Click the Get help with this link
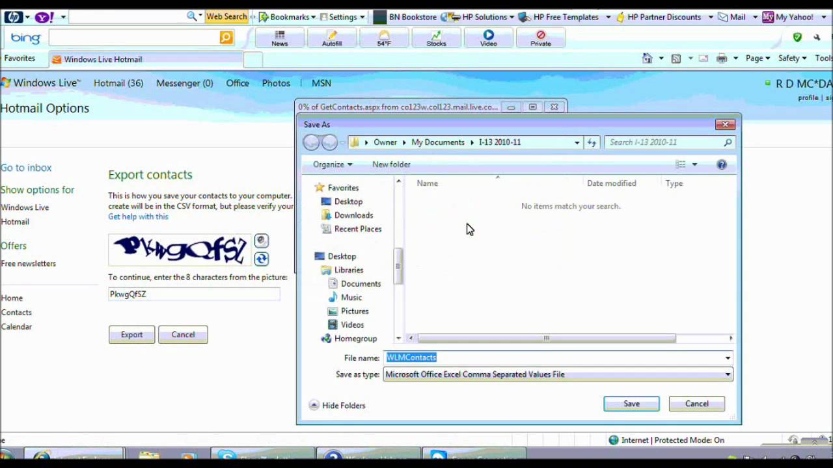Image resolution: width=833 pixels, height=468 pixels. (138, 216)
